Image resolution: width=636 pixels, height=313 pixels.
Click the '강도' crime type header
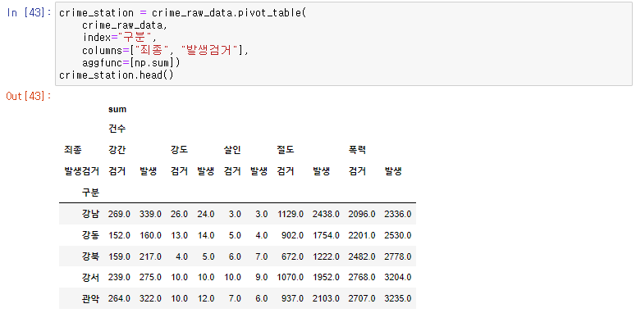click(179, 150)
